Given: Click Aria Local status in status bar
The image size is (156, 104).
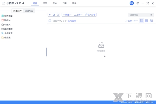Looking at the screenshot, I should 127,102.
